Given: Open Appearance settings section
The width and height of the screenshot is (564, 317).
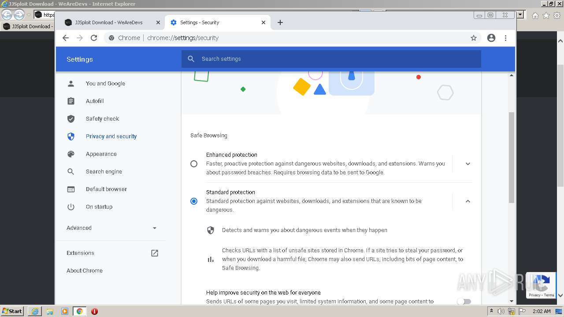Looking at the screenshot, I should coord(101,154).
